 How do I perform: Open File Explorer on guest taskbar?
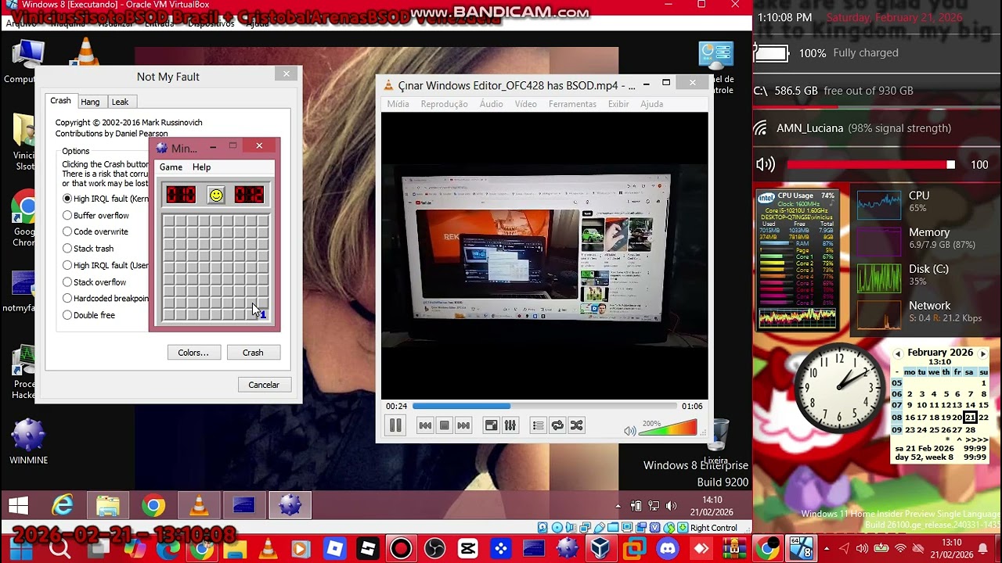[108, 506]
